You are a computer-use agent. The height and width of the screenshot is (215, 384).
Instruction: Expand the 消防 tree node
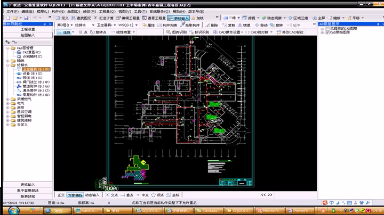point(8,107)
